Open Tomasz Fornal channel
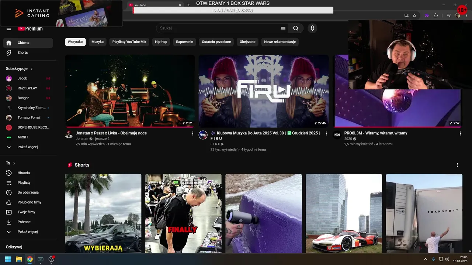The width and height of the screenshot is (472, 265). (x=28, y=118)
